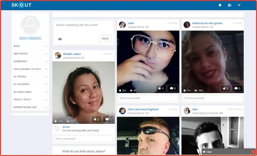This screenshot has height=156, width=257.
Task: Like Andressa da silva gomes' photo
Action: tap(225, 88)
